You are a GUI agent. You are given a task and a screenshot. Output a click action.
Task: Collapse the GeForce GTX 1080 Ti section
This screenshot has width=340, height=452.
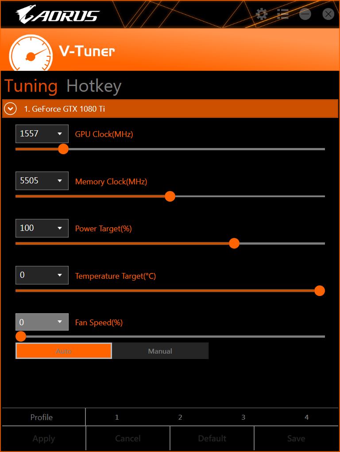tap(10, 109)
